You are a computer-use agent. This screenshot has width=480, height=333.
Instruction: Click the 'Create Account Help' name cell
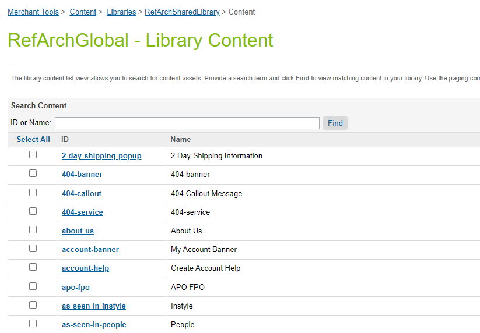tap(206, 268)
